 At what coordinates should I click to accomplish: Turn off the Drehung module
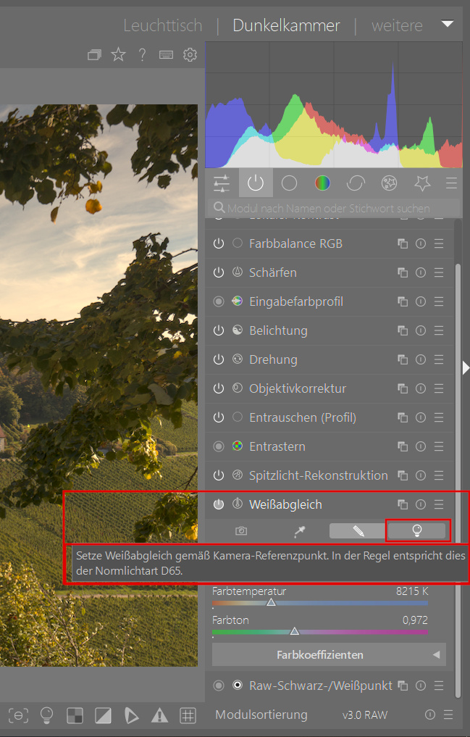219,359
